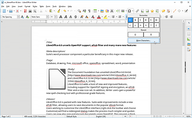Toggle Bold formatting
The height and width of the screenshot is (118, 192).
(61, 17)
